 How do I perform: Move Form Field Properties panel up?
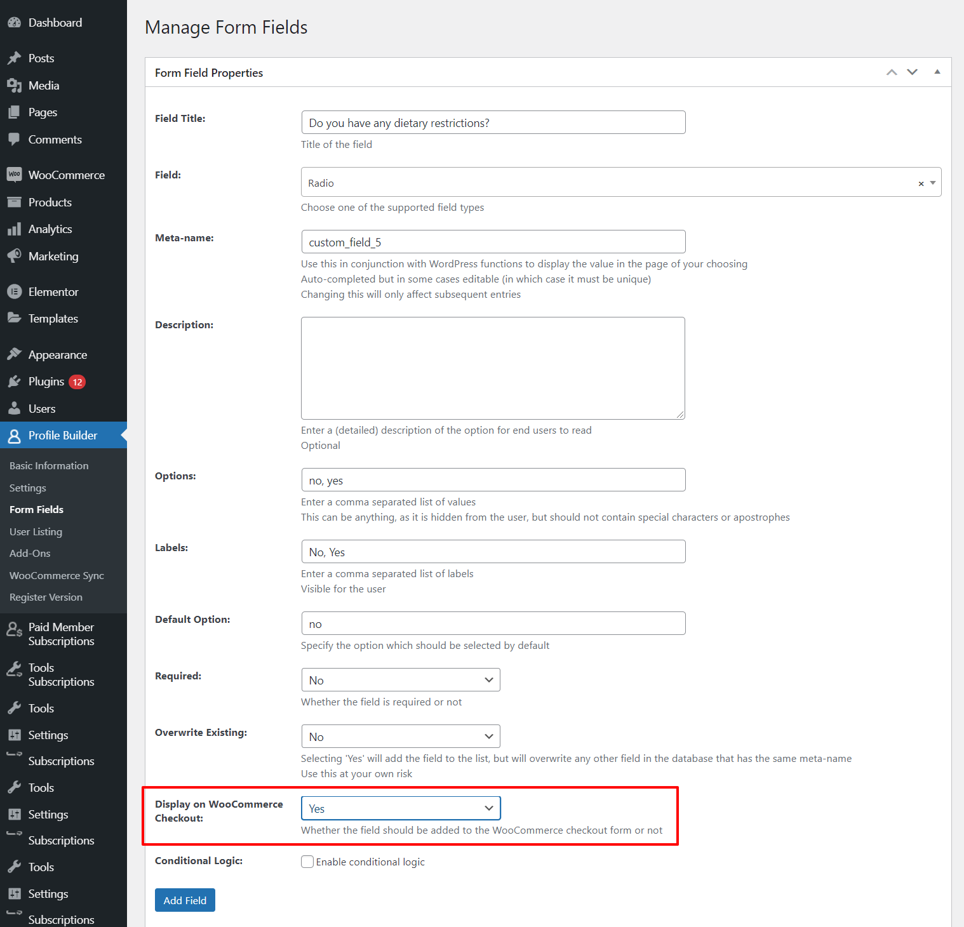click(892, 72)
